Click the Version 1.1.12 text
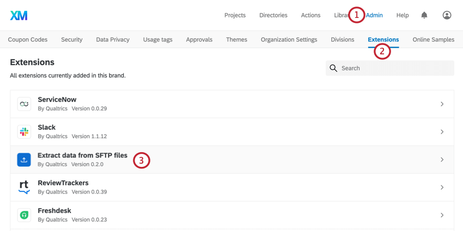Screen dimensions: 463x231 coord(89,136)
